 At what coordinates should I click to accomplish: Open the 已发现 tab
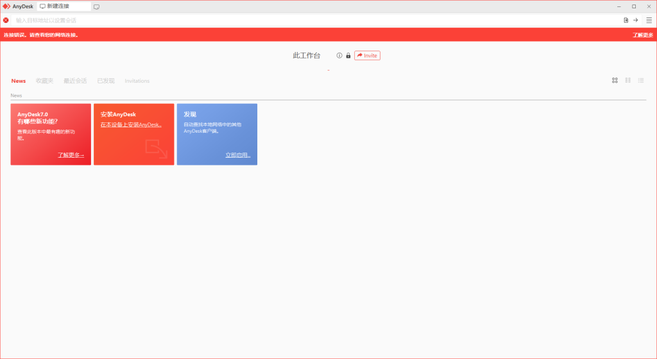106,81
